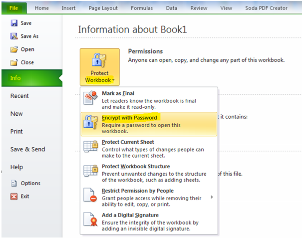Open Save & Send section

pyautogui.click(x=27, y=149)
